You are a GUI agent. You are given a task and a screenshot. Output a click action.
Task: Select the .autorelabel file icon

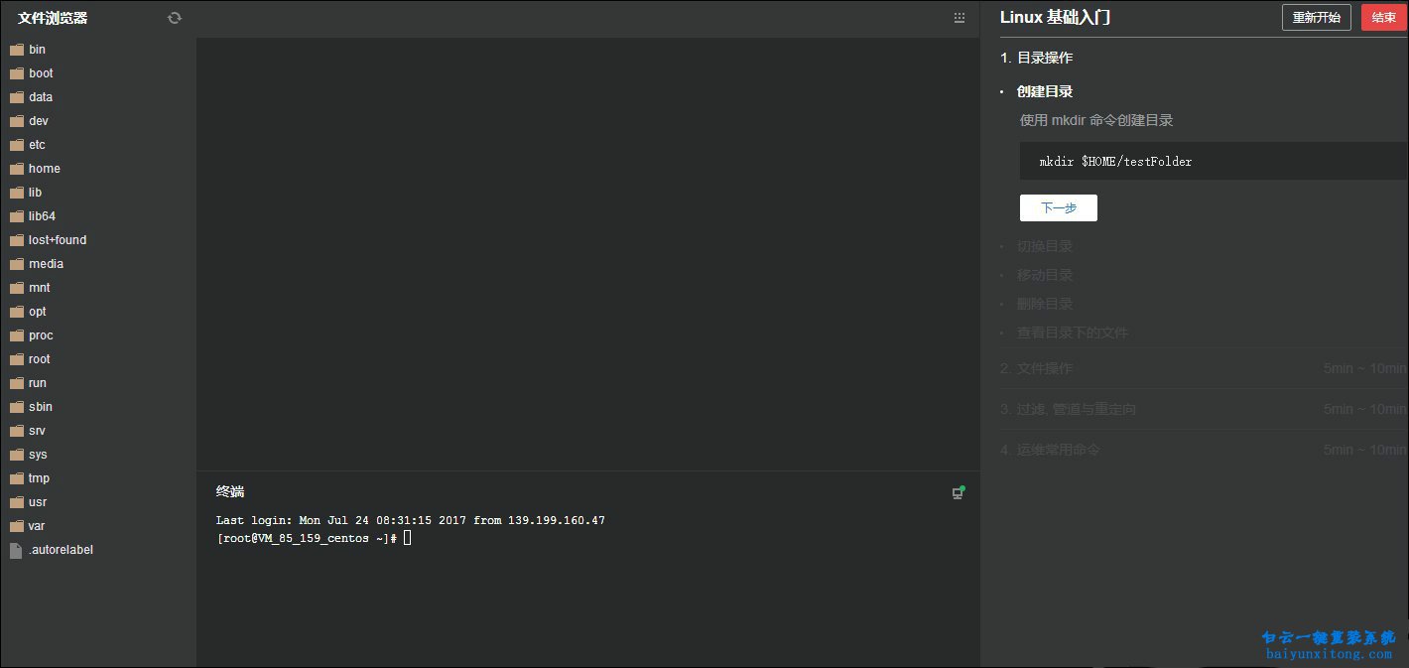point(16,550)
